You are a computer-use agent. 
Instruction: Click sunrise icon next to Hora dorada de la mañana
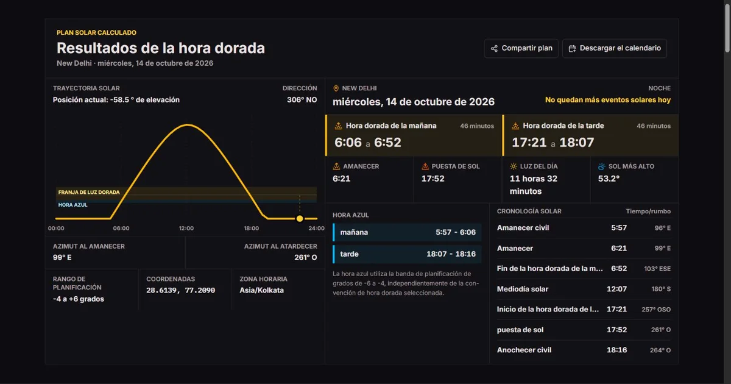339,126
